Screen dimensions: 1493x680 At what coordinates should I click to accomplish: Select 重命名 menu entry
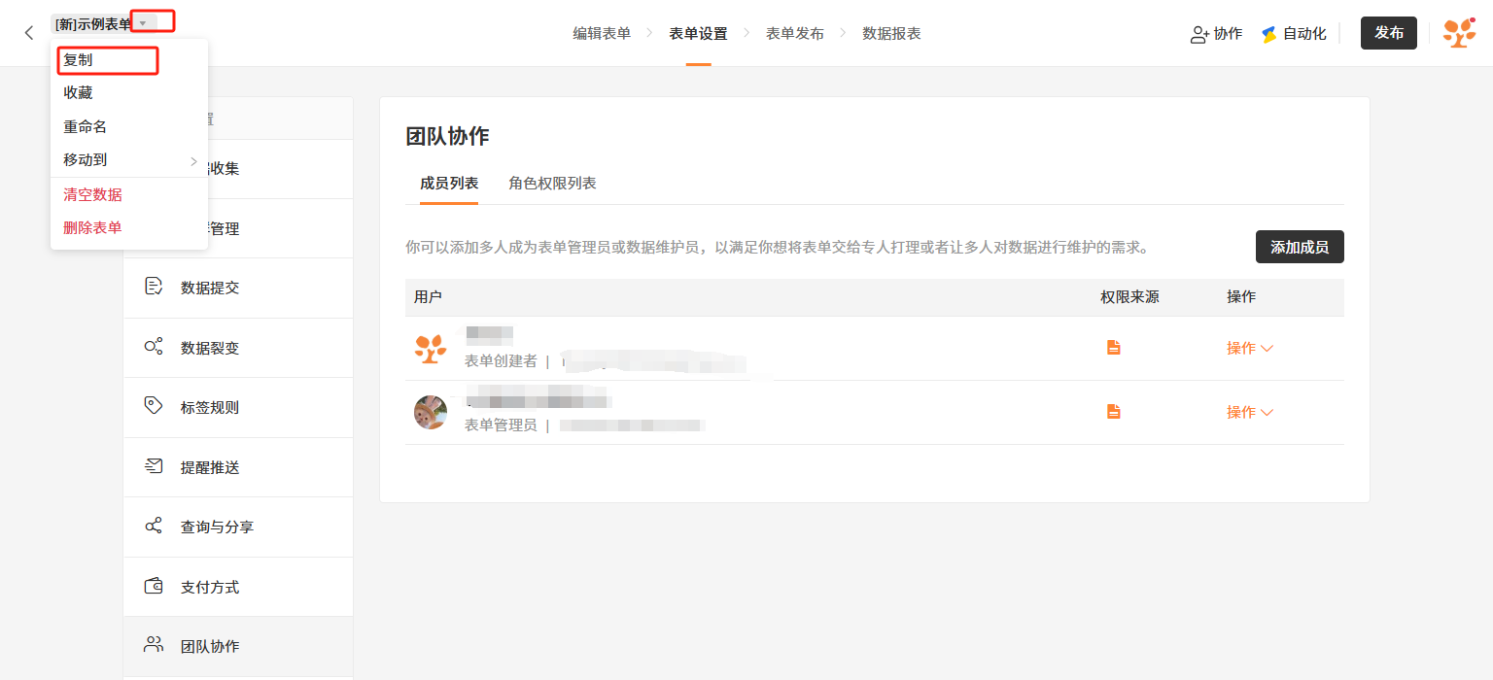[x=129, y=127]
